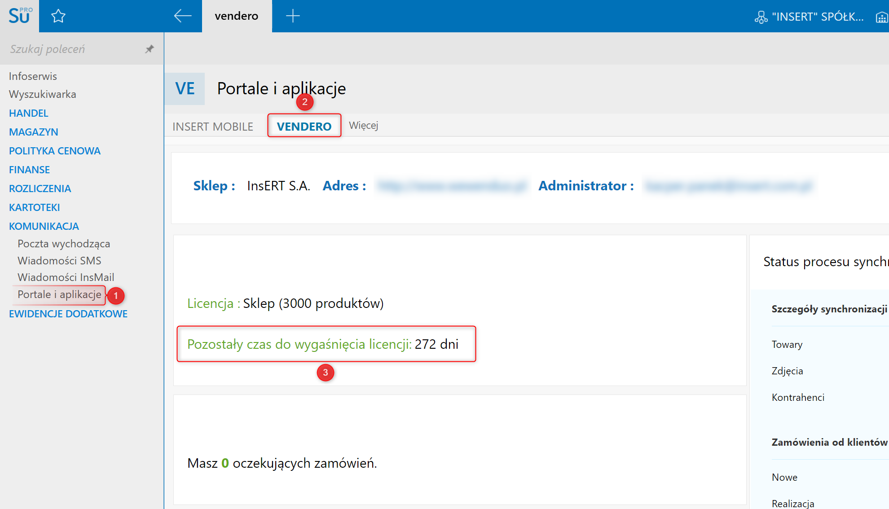Open Infoserwis in sidebar
889x509 pixels.
point(33,76)
